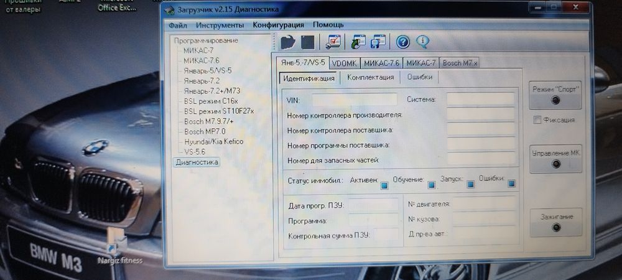Click the Обучение immobilizer status indicator
The image size is (622, 280).
click(431, 185)
